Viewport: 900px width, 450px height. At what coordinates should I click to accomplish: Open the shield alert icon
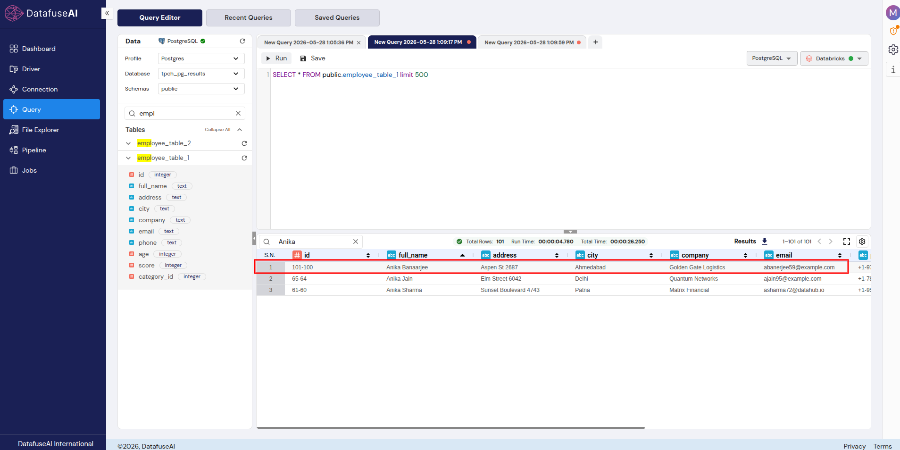pyautogui.click(x=893, y=31)
